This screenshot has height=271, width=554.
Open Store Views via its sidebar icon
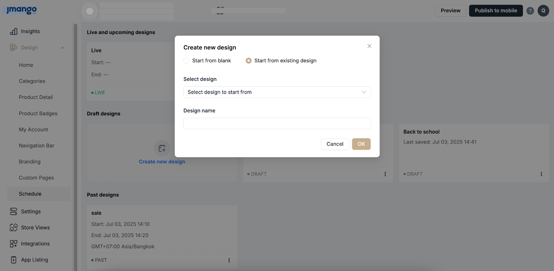(14, 228)
